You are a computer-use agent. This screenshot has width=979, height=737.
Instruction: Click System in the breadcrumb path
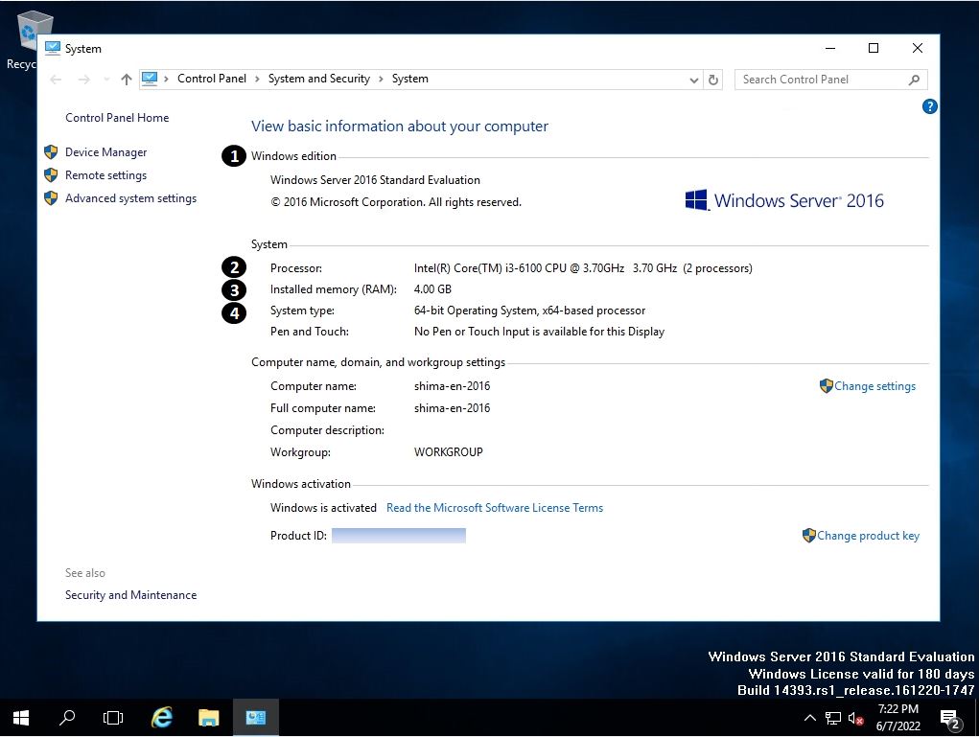[409, 79]
